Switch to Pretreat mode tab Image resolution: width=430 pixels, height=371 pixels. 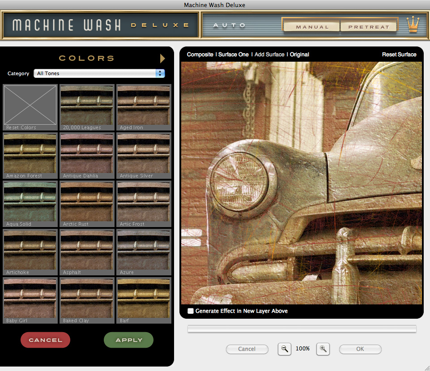point(368,27)
